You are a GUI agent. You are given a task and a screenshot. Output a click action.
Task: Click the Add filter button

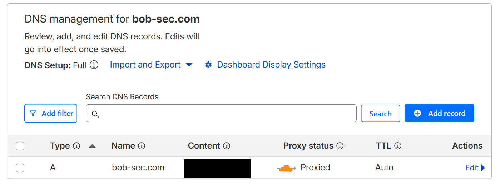point(51,114)
